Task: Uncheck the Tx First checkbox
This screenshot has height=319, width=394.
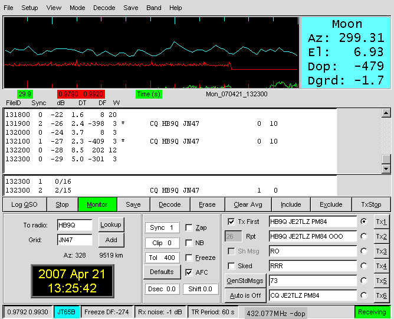Action: coord(231,222)
